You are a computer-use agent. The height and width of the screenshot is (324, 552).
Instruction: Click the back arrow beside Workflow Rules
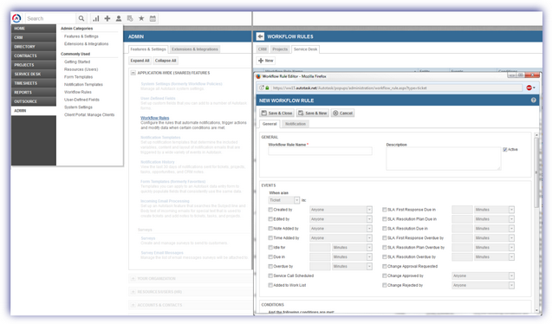pyautogui.click(x=260, y=36)
